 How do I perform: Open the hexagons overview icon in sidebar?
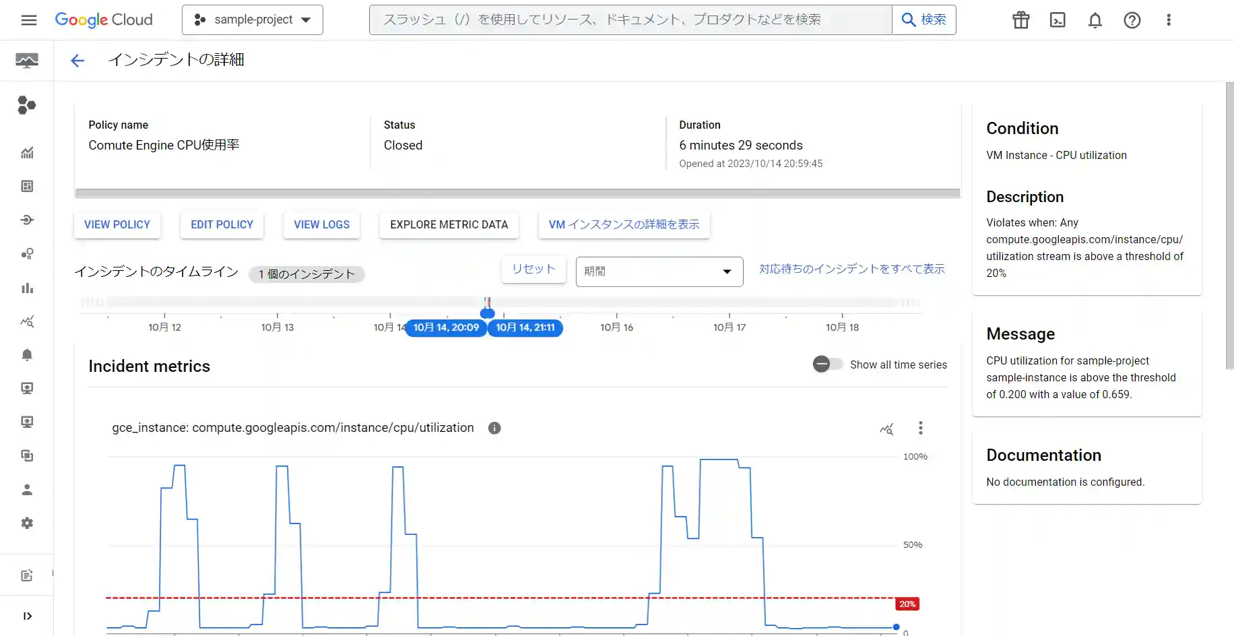[x=27, y=105]
